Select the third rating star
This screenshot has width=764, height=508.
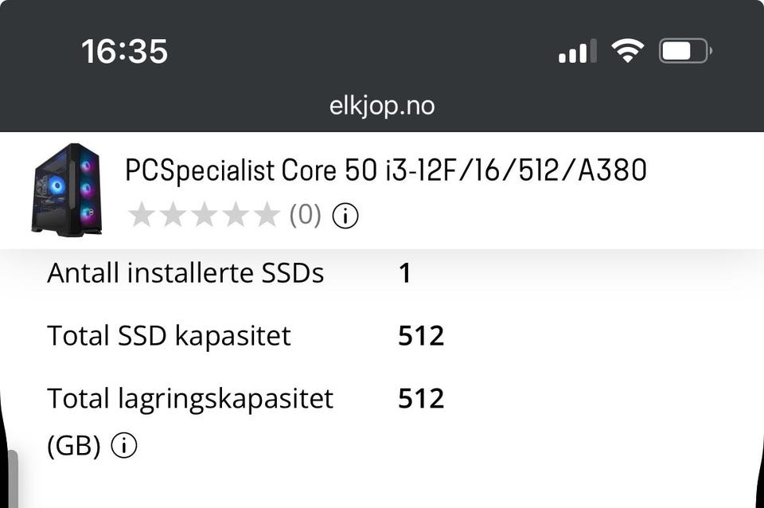[205, 215]
